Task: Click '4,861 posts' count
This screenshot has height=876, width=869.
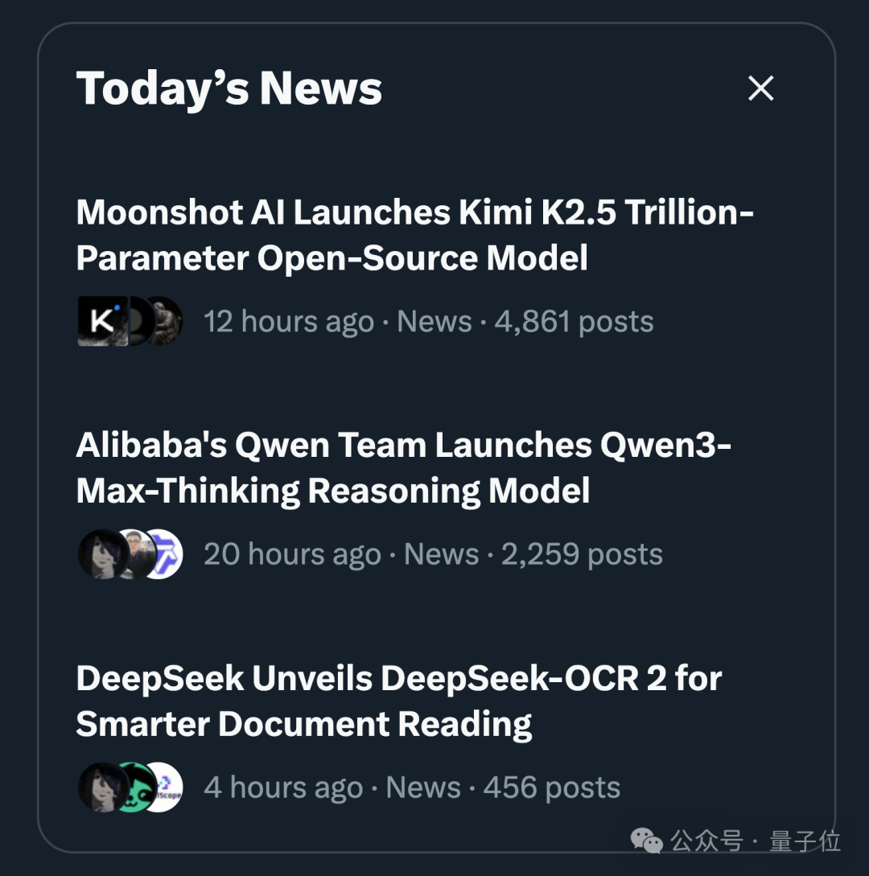Action: pos(574,322)
